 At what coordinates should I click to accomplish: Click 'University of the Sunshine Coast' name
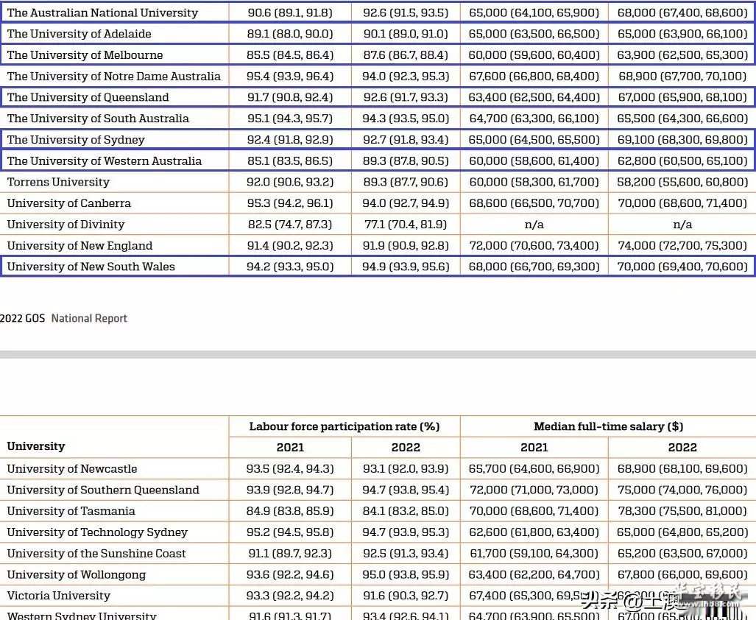[x=96, y=554]
